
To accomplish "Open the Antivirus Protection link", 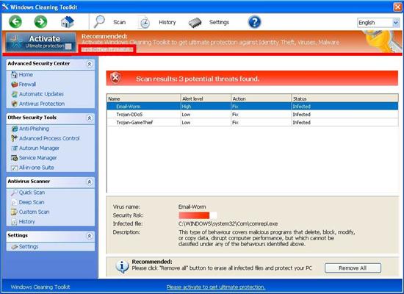I will point(42,104).
